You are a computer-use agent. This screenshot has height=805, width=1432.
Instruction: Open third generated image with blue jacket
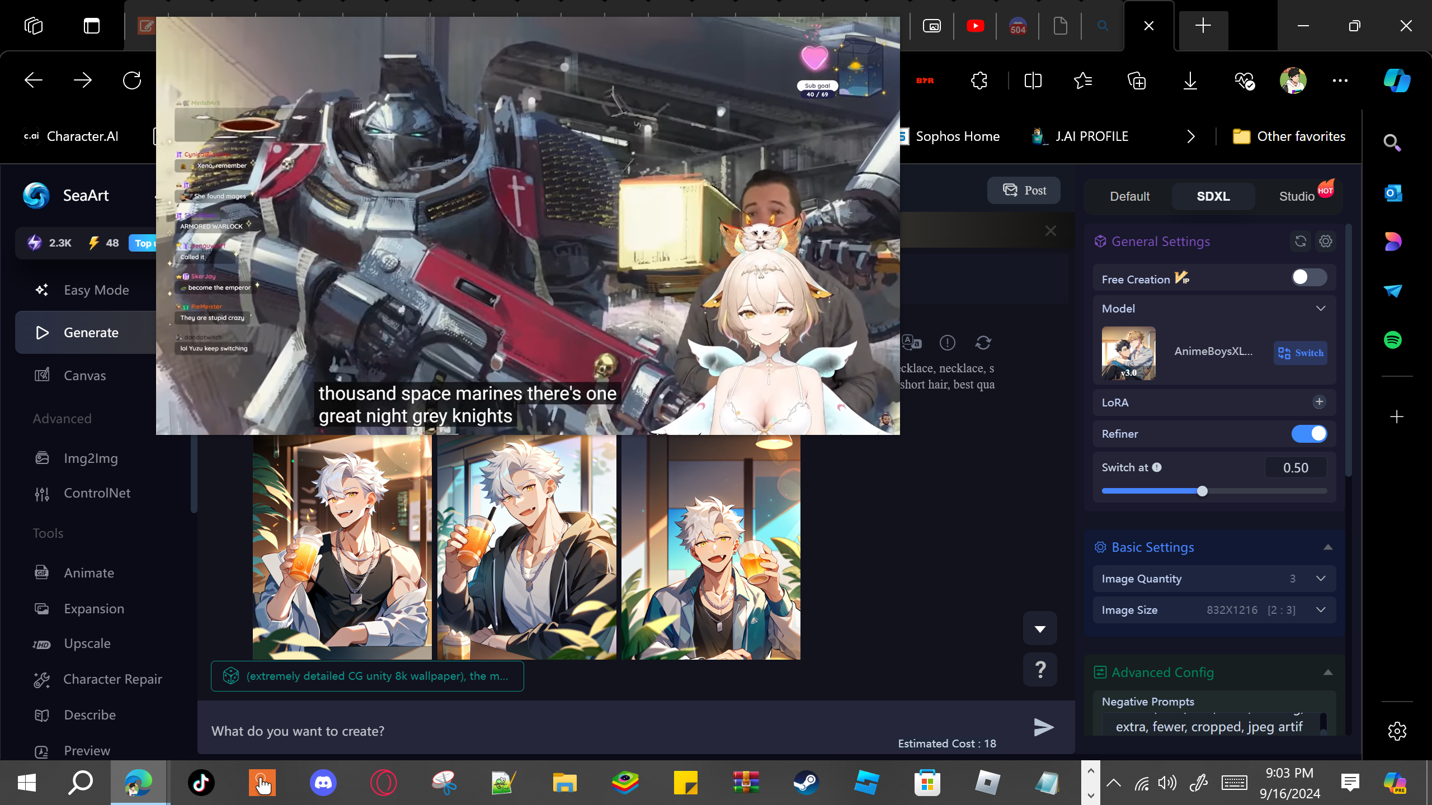[711, 547]
